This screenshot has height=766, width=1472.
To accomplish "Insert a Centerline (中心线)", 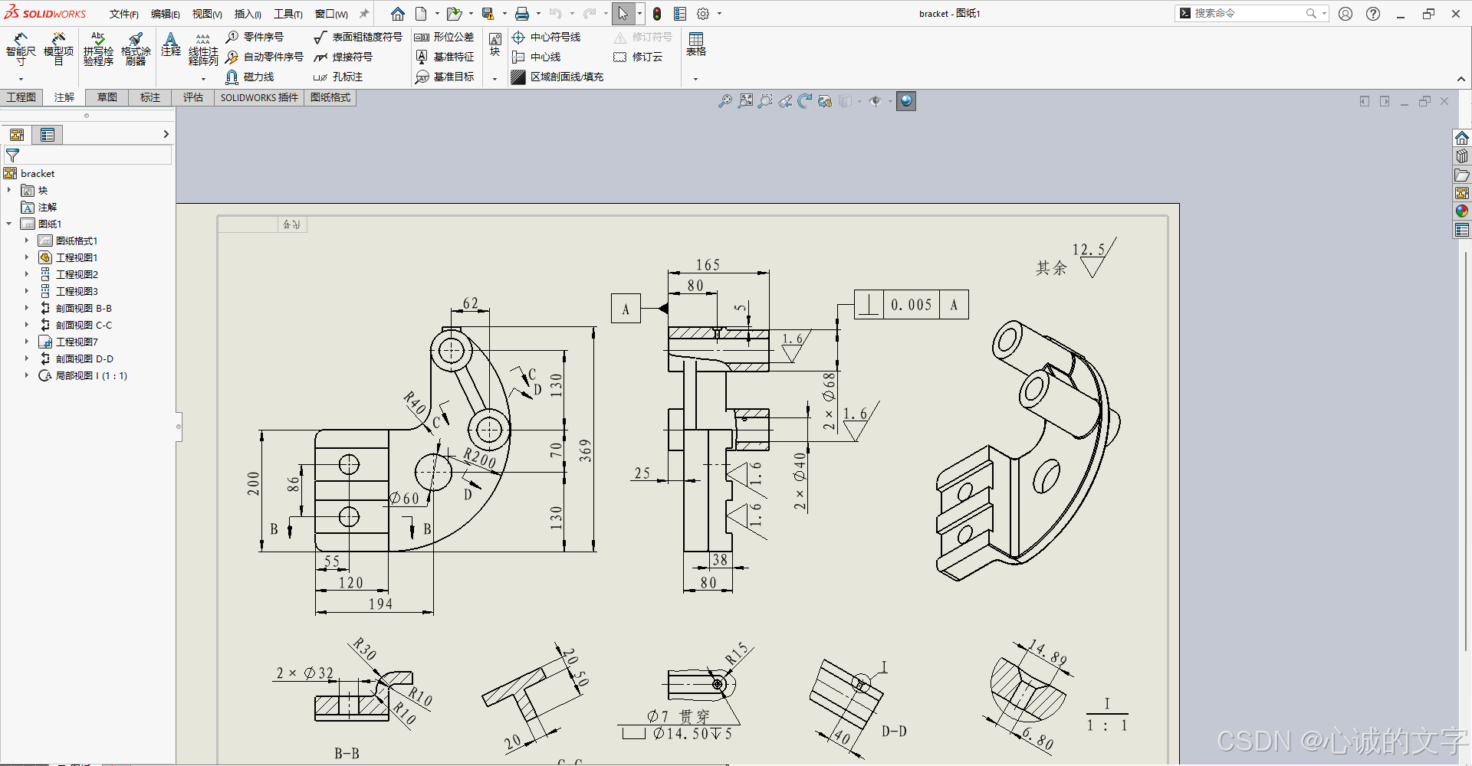I will (536, 57).
